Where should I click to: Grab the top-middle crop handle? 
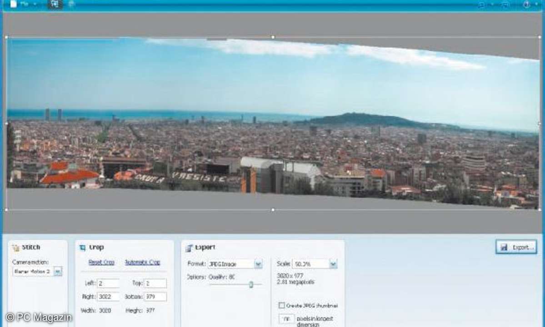273,37
